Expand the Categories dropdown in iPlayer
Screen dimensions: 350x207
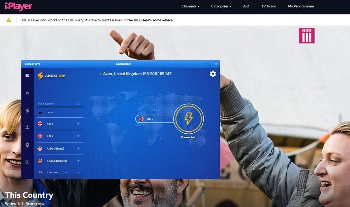click(x=221, y=6)
